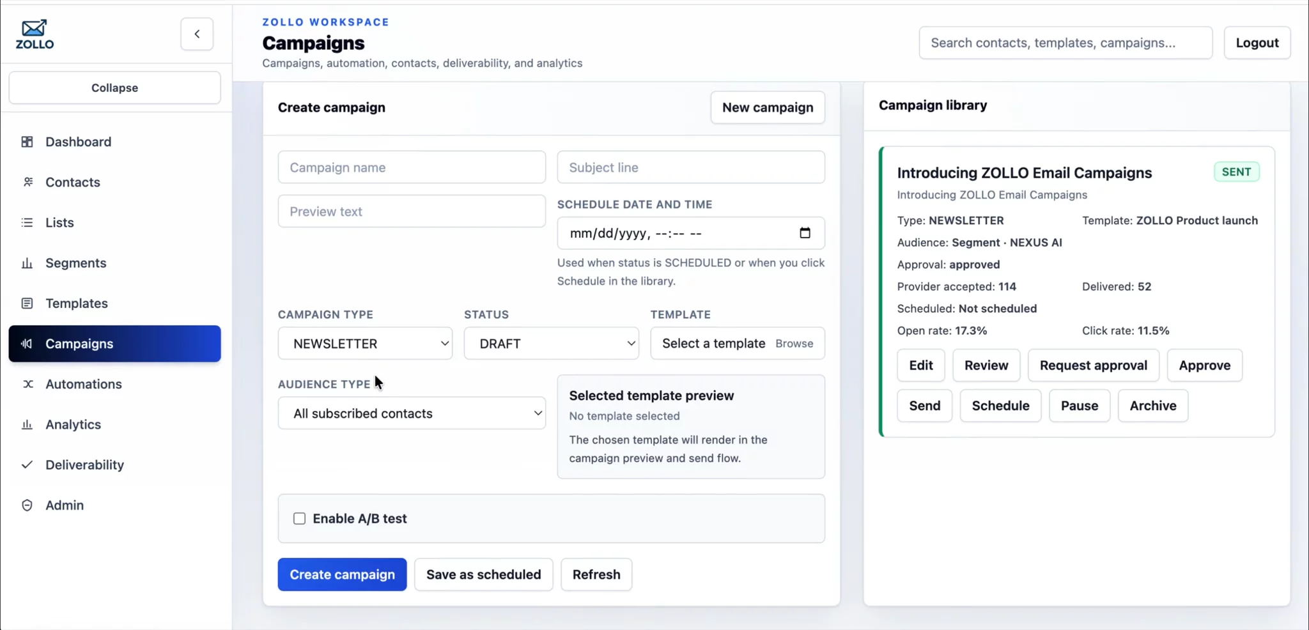Screen dimensions: 1309x630
Task: Click the ZOLLO envelope logo icon
Action: (x=35, y=29)
